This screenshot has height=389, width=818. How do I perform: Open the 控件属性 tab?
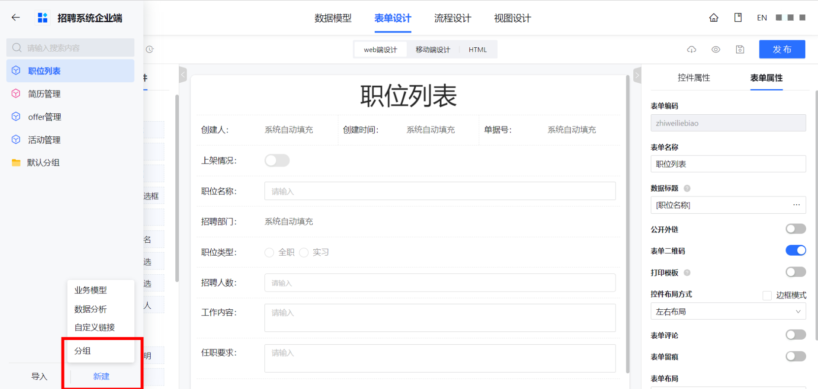(x=693, y=78)
